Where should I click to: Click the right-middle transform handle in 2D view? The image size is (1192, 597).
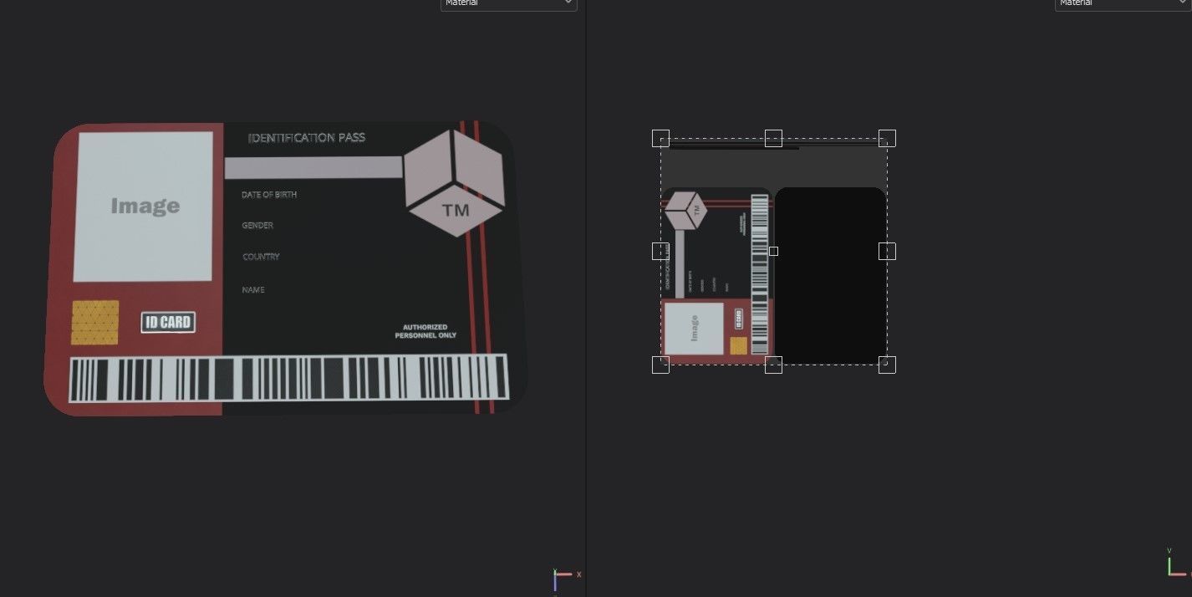tap(887, 251)
